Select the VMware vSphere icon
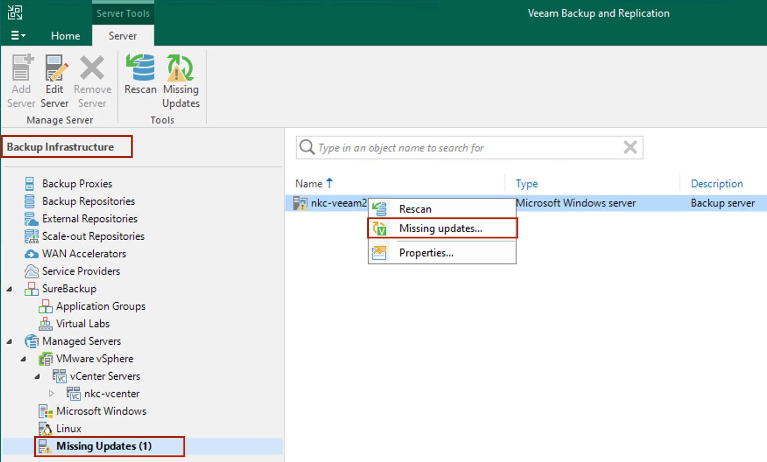 [46, 359]
